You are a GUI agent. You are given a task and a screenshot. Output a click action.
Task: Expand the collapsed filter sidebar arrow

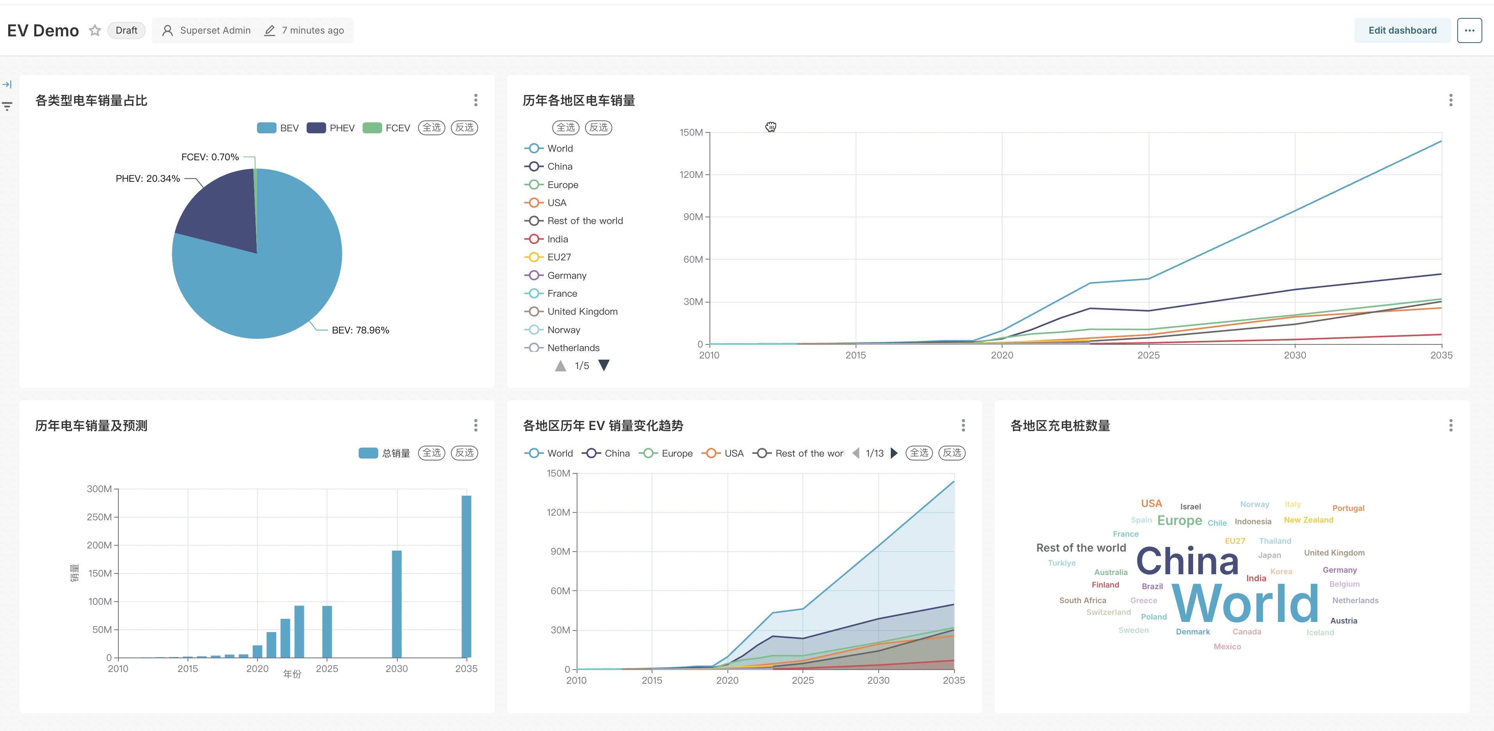tap(7, 85)
